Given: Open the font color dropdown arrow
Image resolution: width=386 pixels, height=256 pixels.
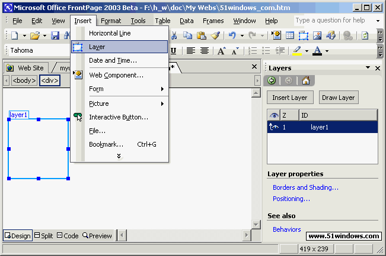Looking at the screenshot, I should pyautogui.click(x=326, y=51).
